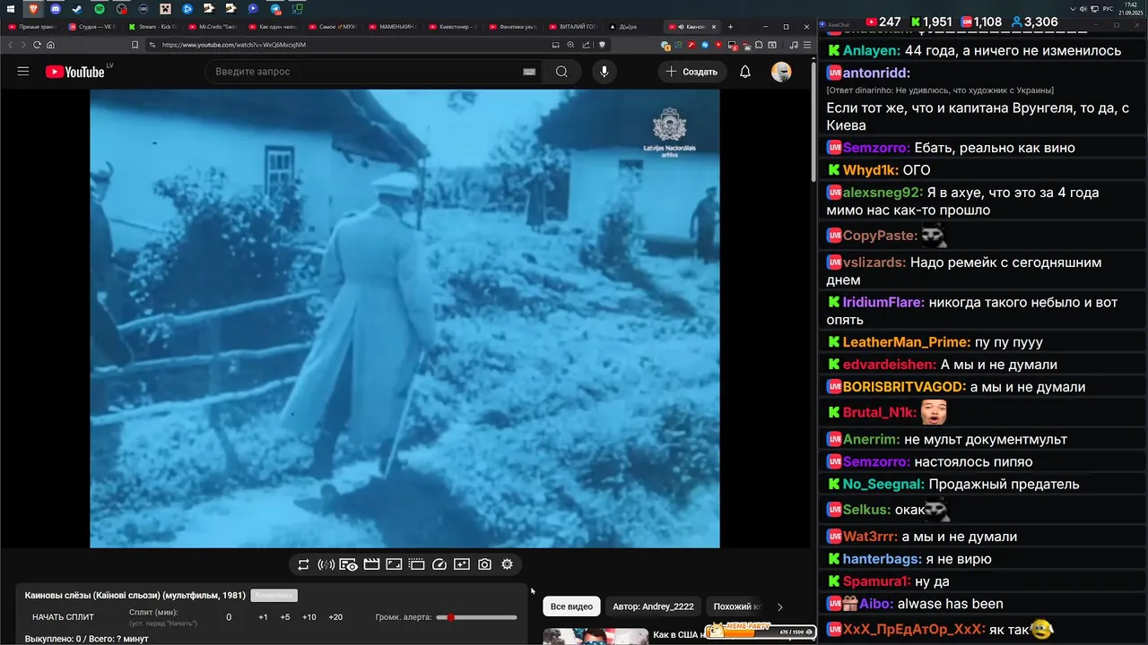
Task: Click the Копировать button next to the title
Action: coord(274,596)
